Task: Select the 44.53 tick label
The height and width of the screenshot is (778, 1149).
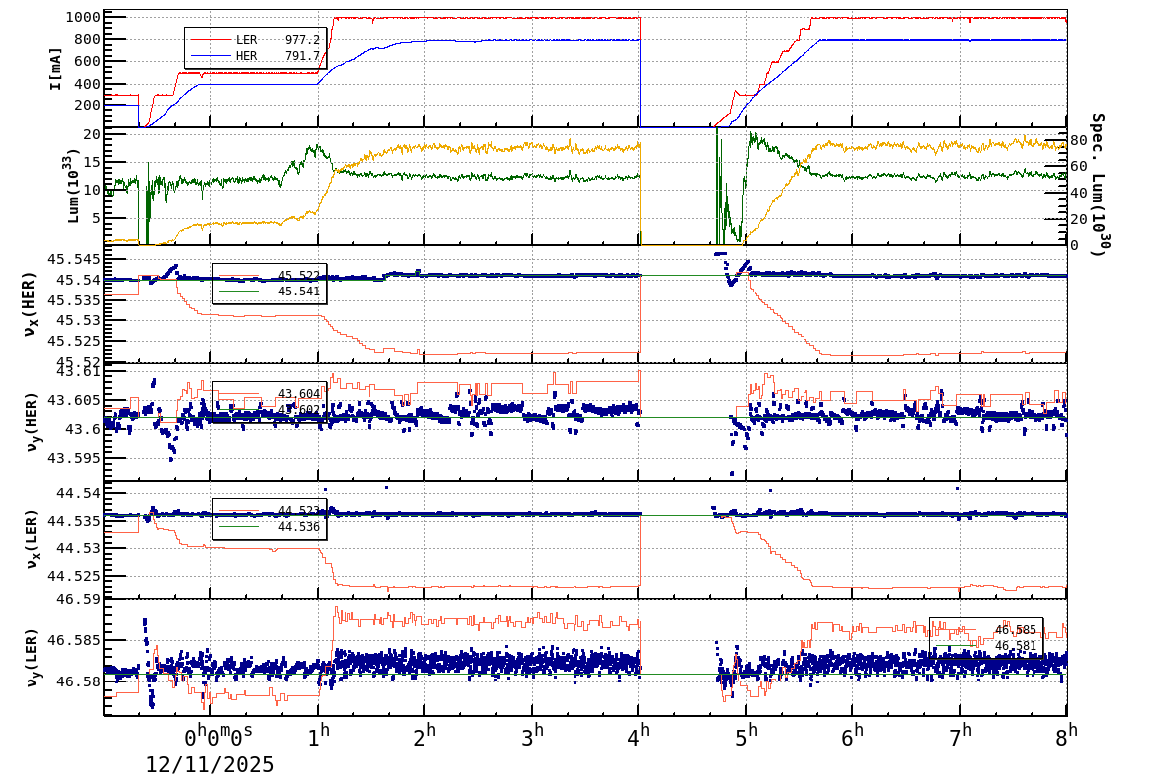Action: [x=79, y=548]
